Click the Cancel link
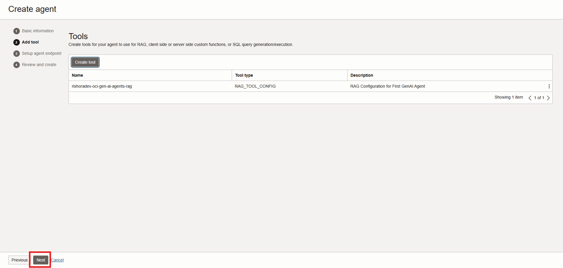This screenshot has height=268, width=563. (57, 260)
